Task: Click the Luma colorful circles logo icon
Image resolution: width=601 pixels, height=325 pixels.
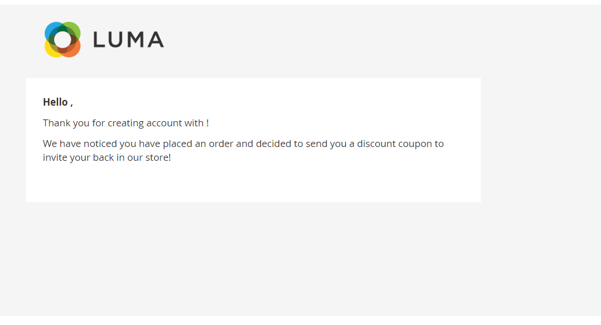Action: pos(63,40)
